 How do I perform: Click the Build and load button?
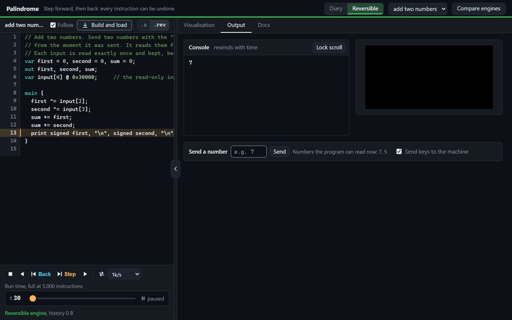pos(104,25)
